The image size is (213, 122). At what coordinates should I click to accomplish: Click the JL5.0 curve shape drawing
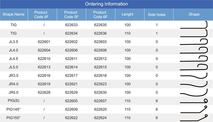pos(194,67)
